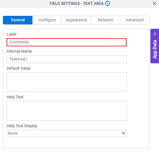The height and width of the screenshot is (156, 159).
Task: Click the info icon beside Text Area title
Action: 107,3
